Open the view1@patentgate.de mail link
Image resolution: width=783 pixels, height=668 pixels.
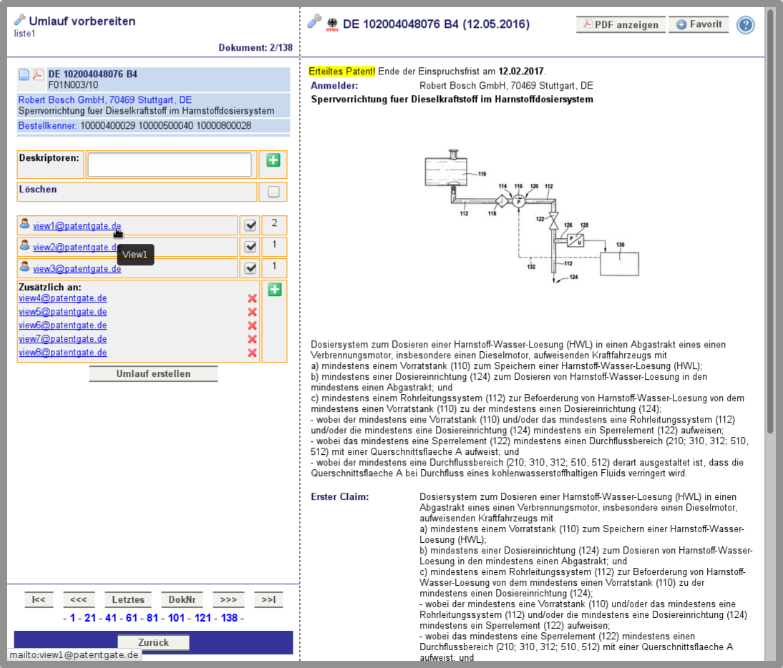77,226
